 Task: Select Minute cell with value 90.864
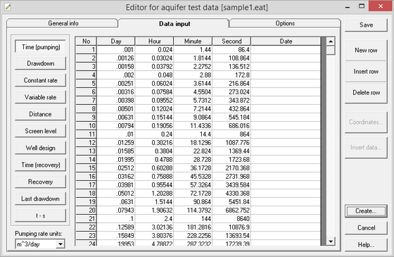193,202
